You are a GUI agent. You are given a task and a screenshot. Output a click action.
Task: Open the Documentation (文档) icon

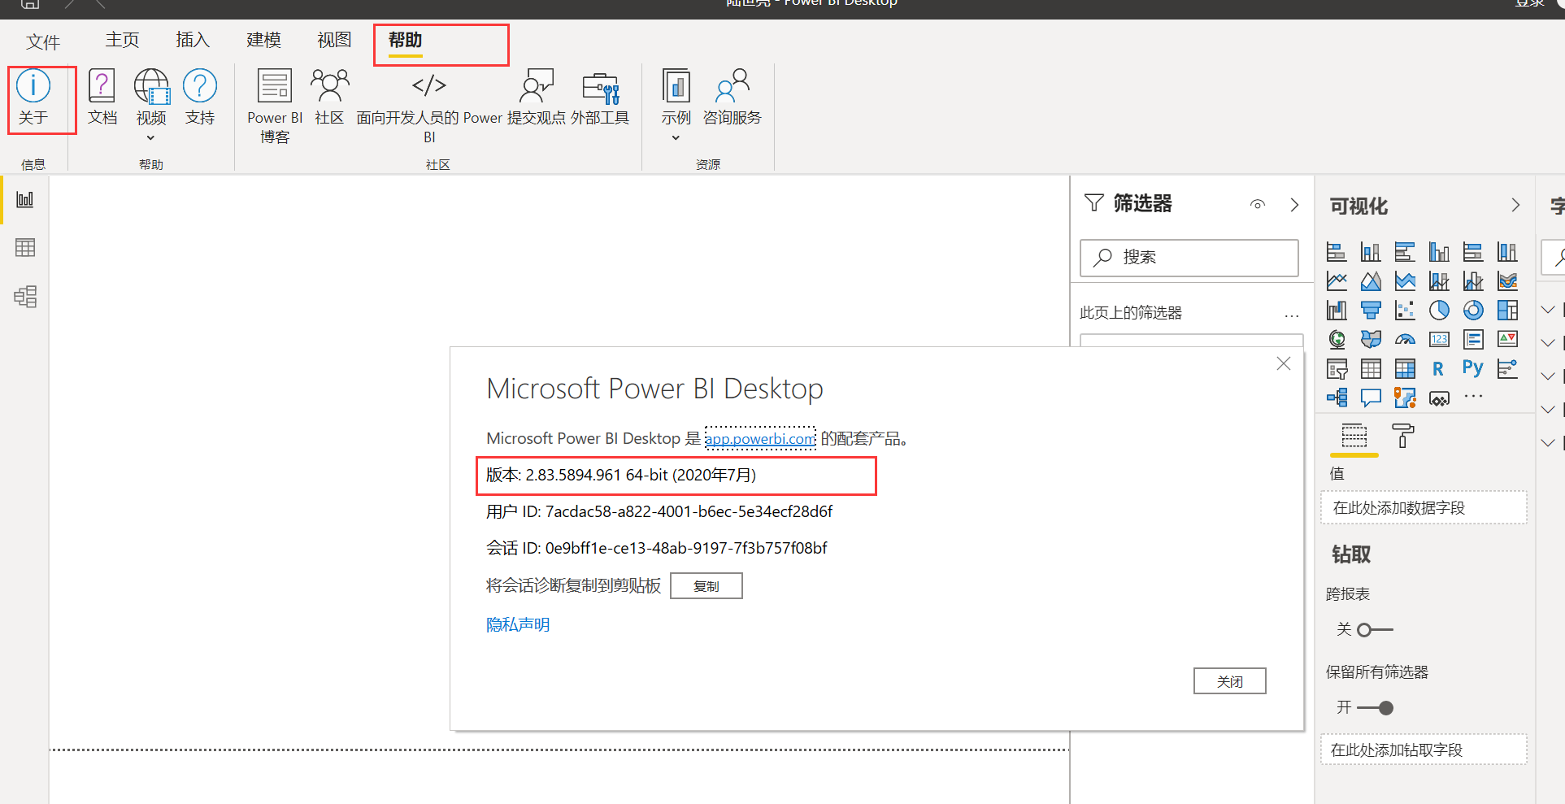tap(102, 85)
